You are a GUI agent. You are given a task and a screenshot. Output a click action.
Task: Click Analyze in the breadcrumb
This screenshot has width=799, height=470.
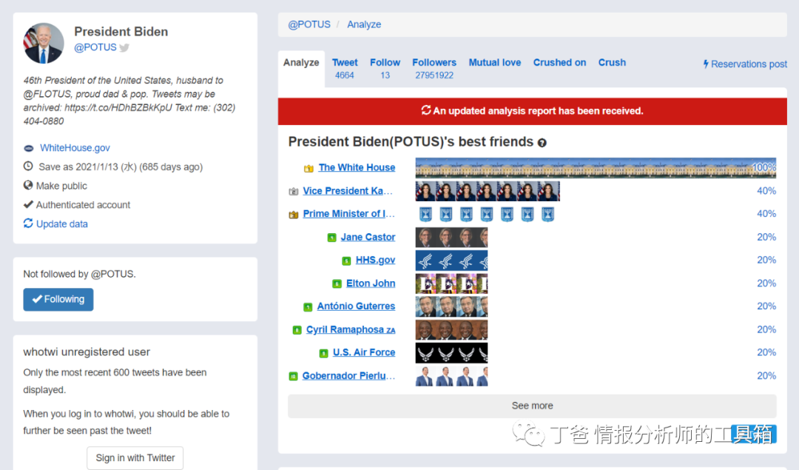[x=364, y=24]
